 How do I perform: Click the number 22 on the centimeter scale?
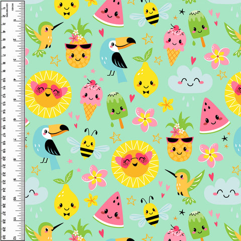[4, 174]
